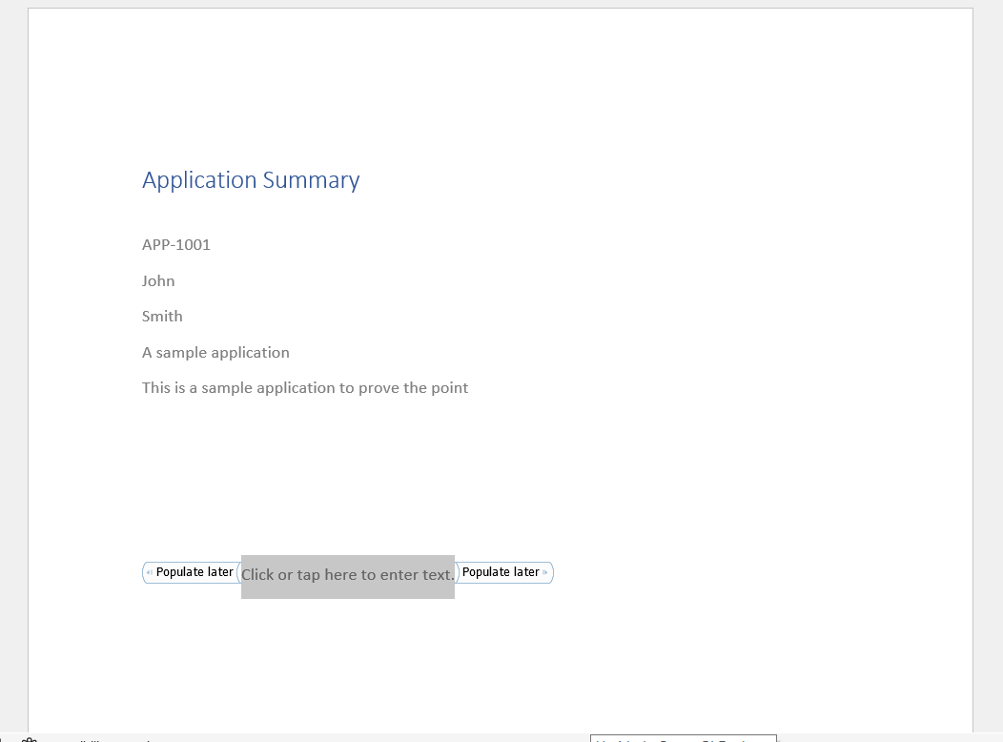Click the display options box at bottom right of the status bar

[x=683, y=739]
